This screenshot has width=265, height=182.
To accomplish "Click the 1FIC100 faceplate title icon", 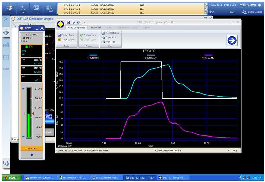I will 22,28.
